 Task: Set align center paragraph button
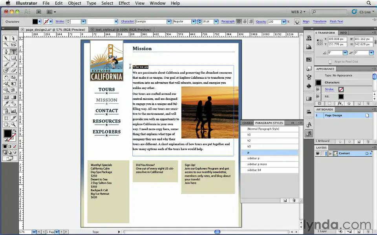pos(245,22)
